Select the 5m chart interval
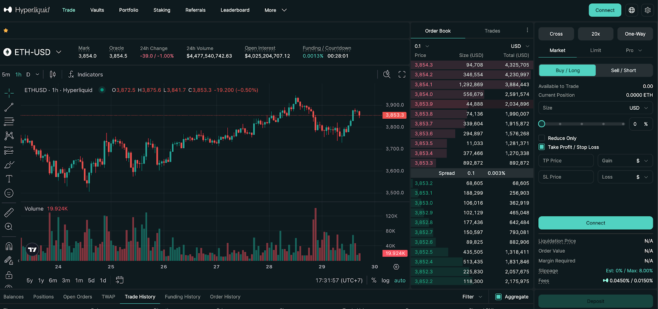The height and width of the screenshot is (309, 658). click(x=6, y=74)
